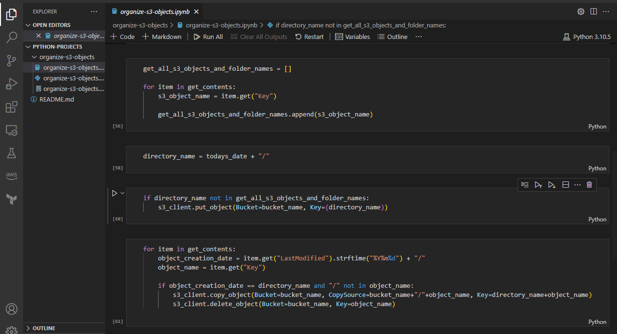
Task: Open Explorer views and more actions menu
Action: pyautogui.click(x=94, y=11)
